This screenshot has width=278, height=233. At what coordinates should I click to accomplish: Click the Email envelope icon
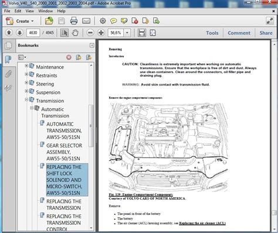coord(86,21)
